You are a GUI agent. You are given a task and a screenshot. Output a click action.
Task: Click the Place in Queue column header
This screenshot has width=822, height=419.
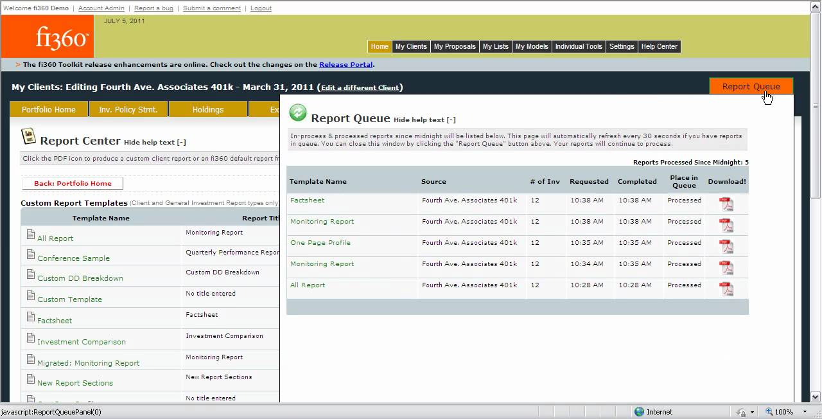[684, 181]
